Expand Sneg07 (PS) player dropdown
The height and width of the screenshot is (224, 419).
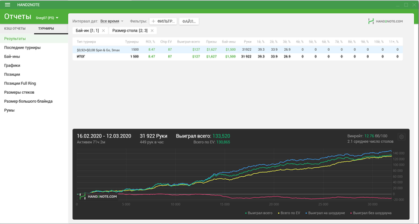click(47, 18)
